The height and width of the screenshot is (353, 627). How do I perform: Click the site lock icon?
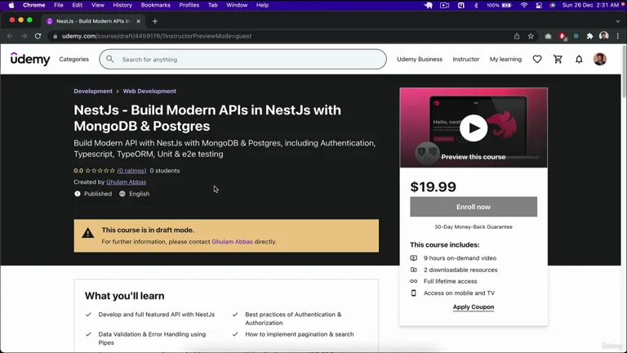(56, 36)
